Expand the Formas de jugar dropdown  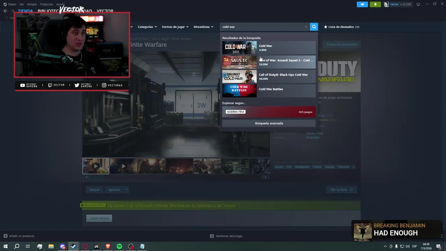(x=175, y=27)
